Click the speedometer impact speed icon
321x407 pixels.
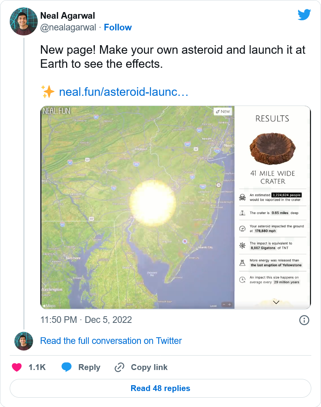tap(242, 229)
